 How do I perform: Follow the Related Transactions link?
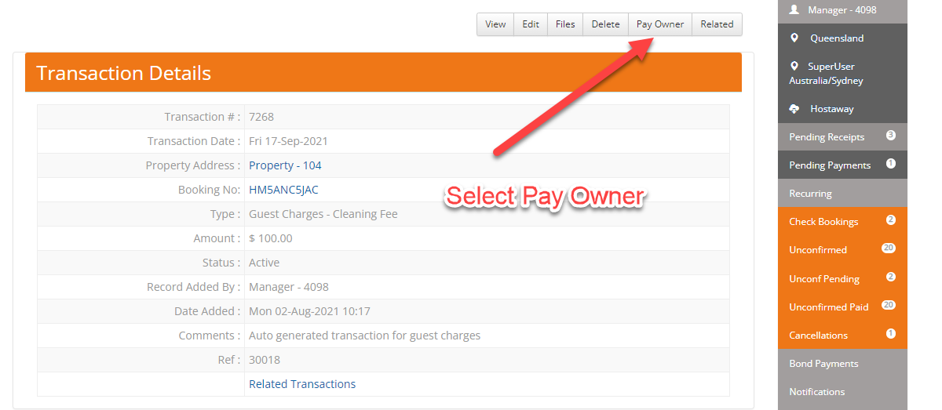click(302, 384)
